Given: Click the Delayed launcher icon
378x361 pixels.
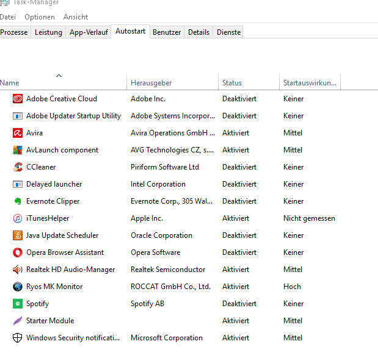Looking at the screenshot, I should point(18,184).
